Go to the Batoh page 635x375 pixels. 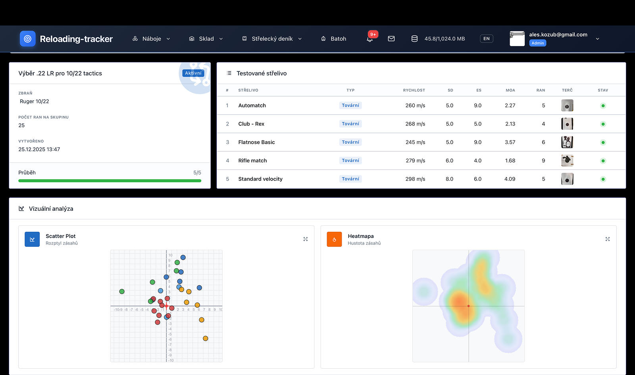coord(334,39)
